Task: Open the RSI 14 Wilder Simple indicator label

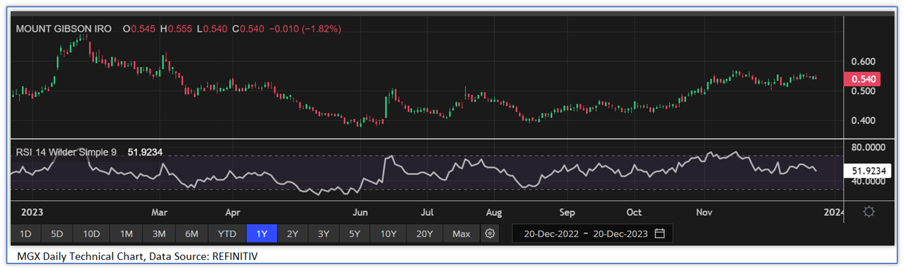Action: coord(66,152)
